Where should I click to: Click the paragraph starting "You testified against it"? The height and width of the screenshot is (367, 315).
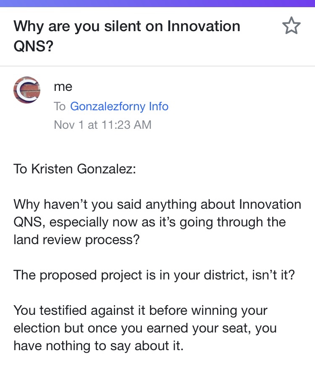click(145, 328)
